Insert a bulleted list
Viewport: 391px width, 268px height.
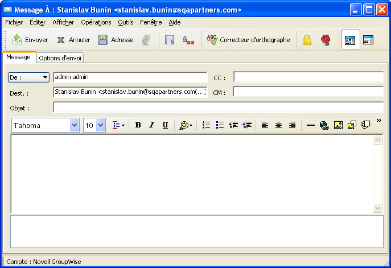[220, 125]
